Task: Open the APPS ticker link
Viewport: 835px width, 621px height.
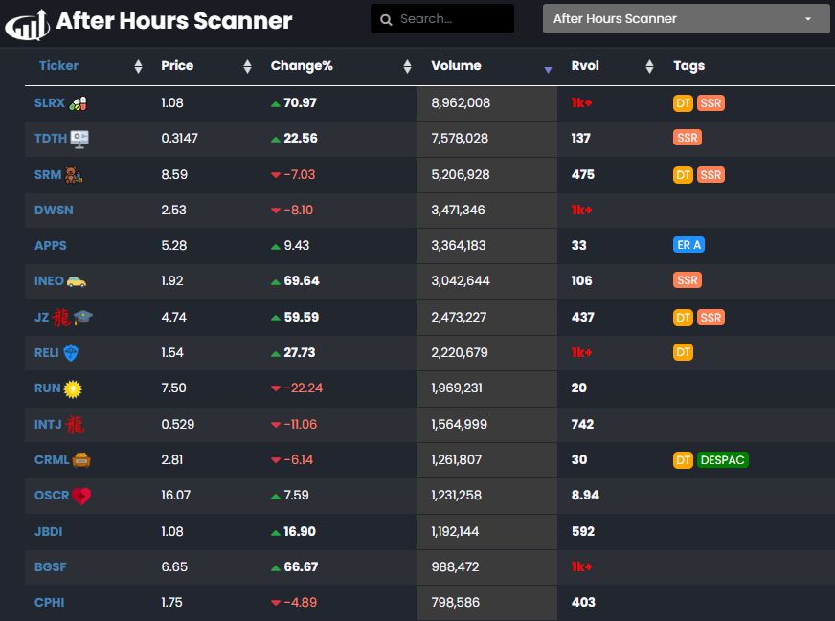Action: [51, 245]
